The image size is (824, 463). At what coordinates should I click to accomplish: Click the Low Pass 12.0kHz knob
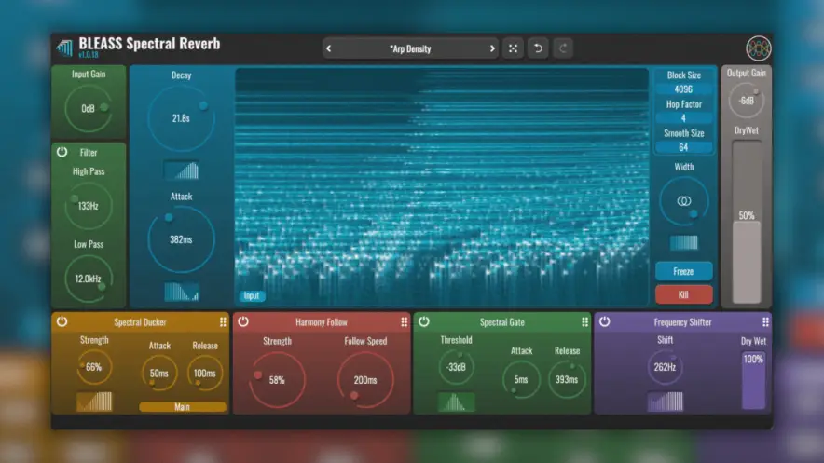click(89, 279)
